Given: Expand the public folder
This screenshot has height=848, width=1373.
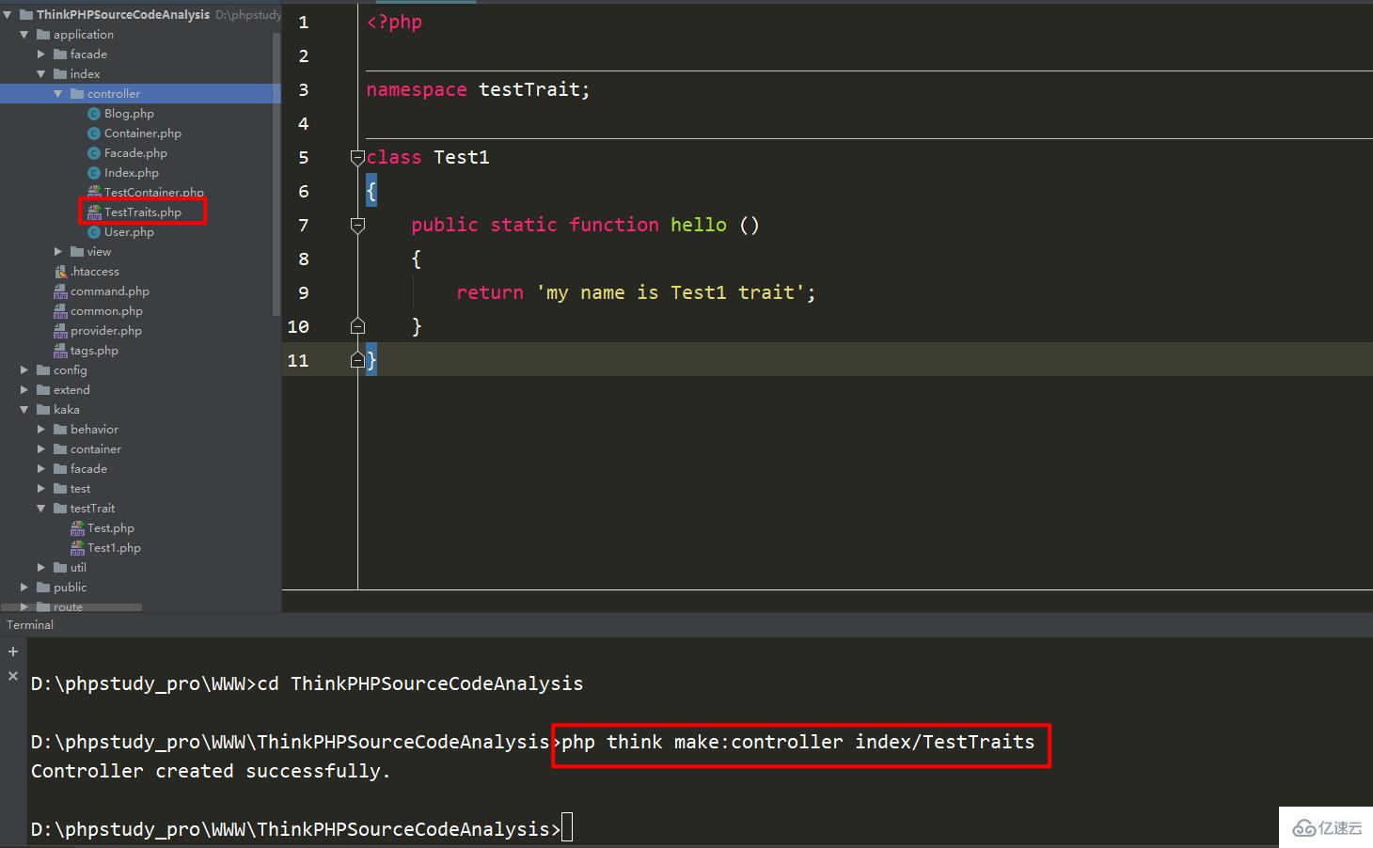Looking at the screenshot, I should point(24,588).
